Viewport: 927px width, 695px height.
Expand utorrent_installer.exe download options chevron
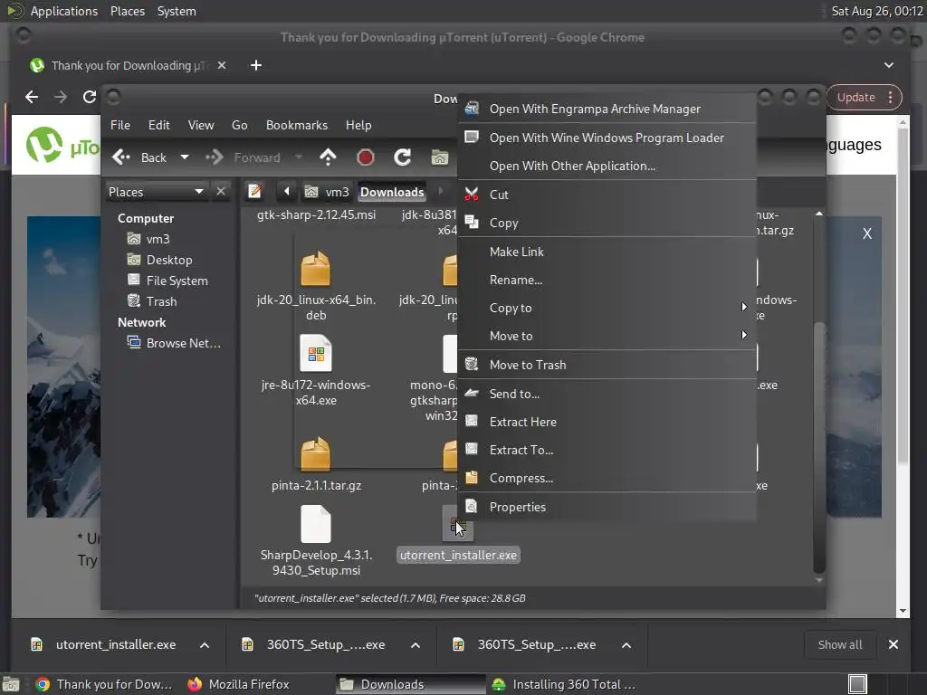pyautogui.click(x=205, y=645)
